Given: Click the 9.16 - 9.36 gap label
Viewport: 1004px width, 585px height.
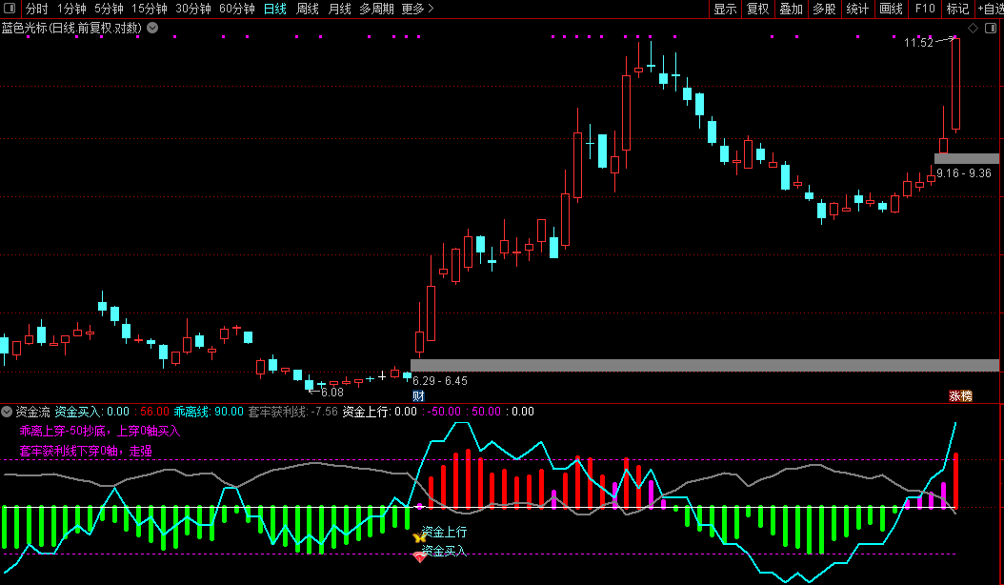Looking at the screenshot, I should pos(964,173).
